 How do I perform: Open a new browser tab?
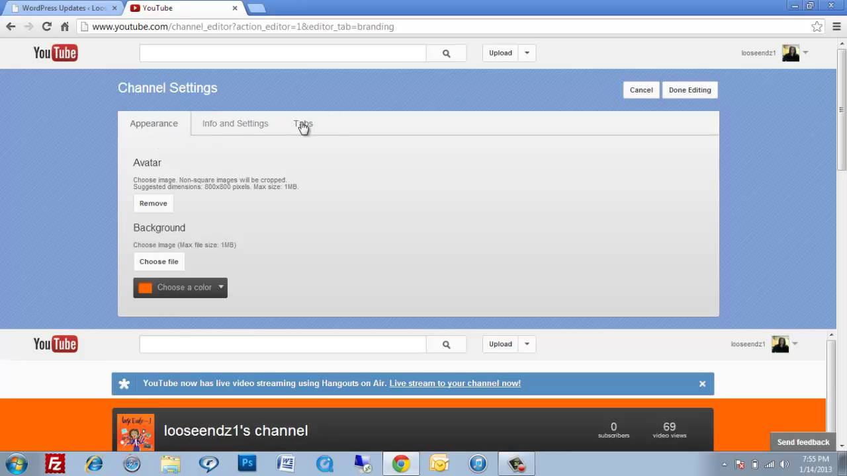256,8
